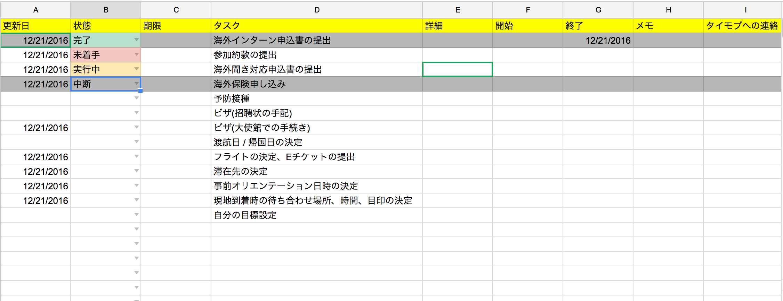This screenshot has width=783, height=301.
Task: Select column C header
Action: tap(176, 10)
